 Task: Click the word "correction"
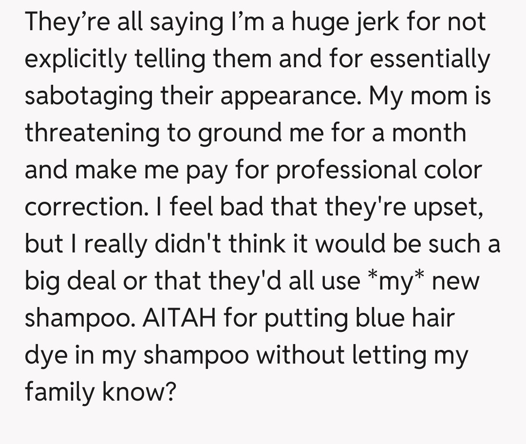tap(81, 207)
